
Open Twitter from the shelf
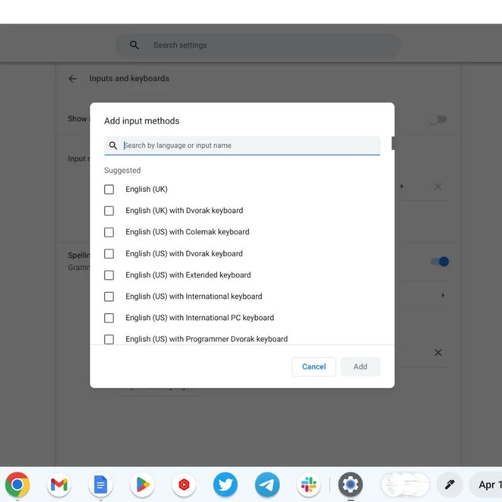[x=225, y=484]
